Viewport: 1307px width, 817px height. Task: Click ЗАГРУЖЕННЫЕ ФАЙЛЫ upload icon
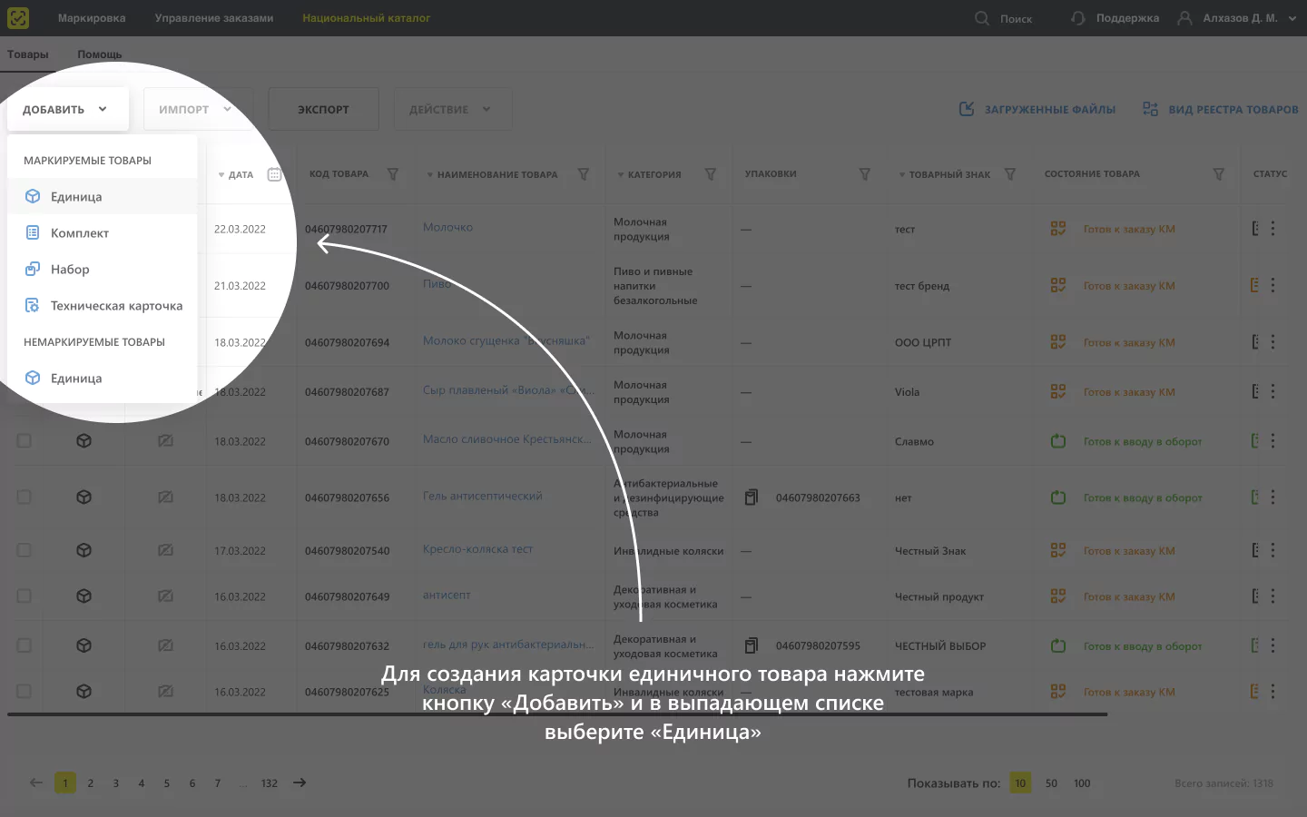(967, 109)
